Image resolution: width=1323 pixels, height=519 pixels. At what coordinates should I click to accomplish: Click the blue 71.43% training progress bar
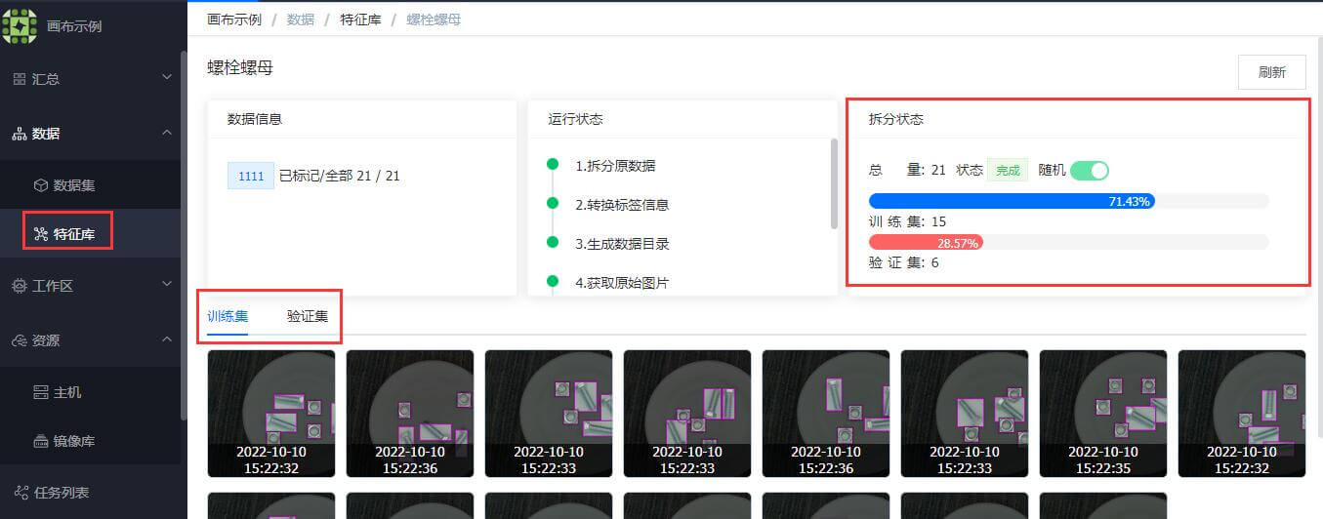[1012, 201]
